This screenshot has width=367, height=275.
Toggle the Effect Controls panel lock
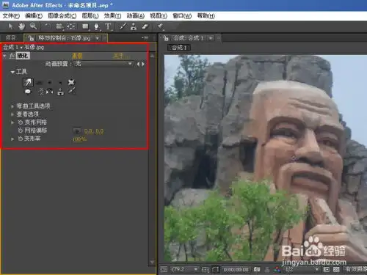click(31, 38)
